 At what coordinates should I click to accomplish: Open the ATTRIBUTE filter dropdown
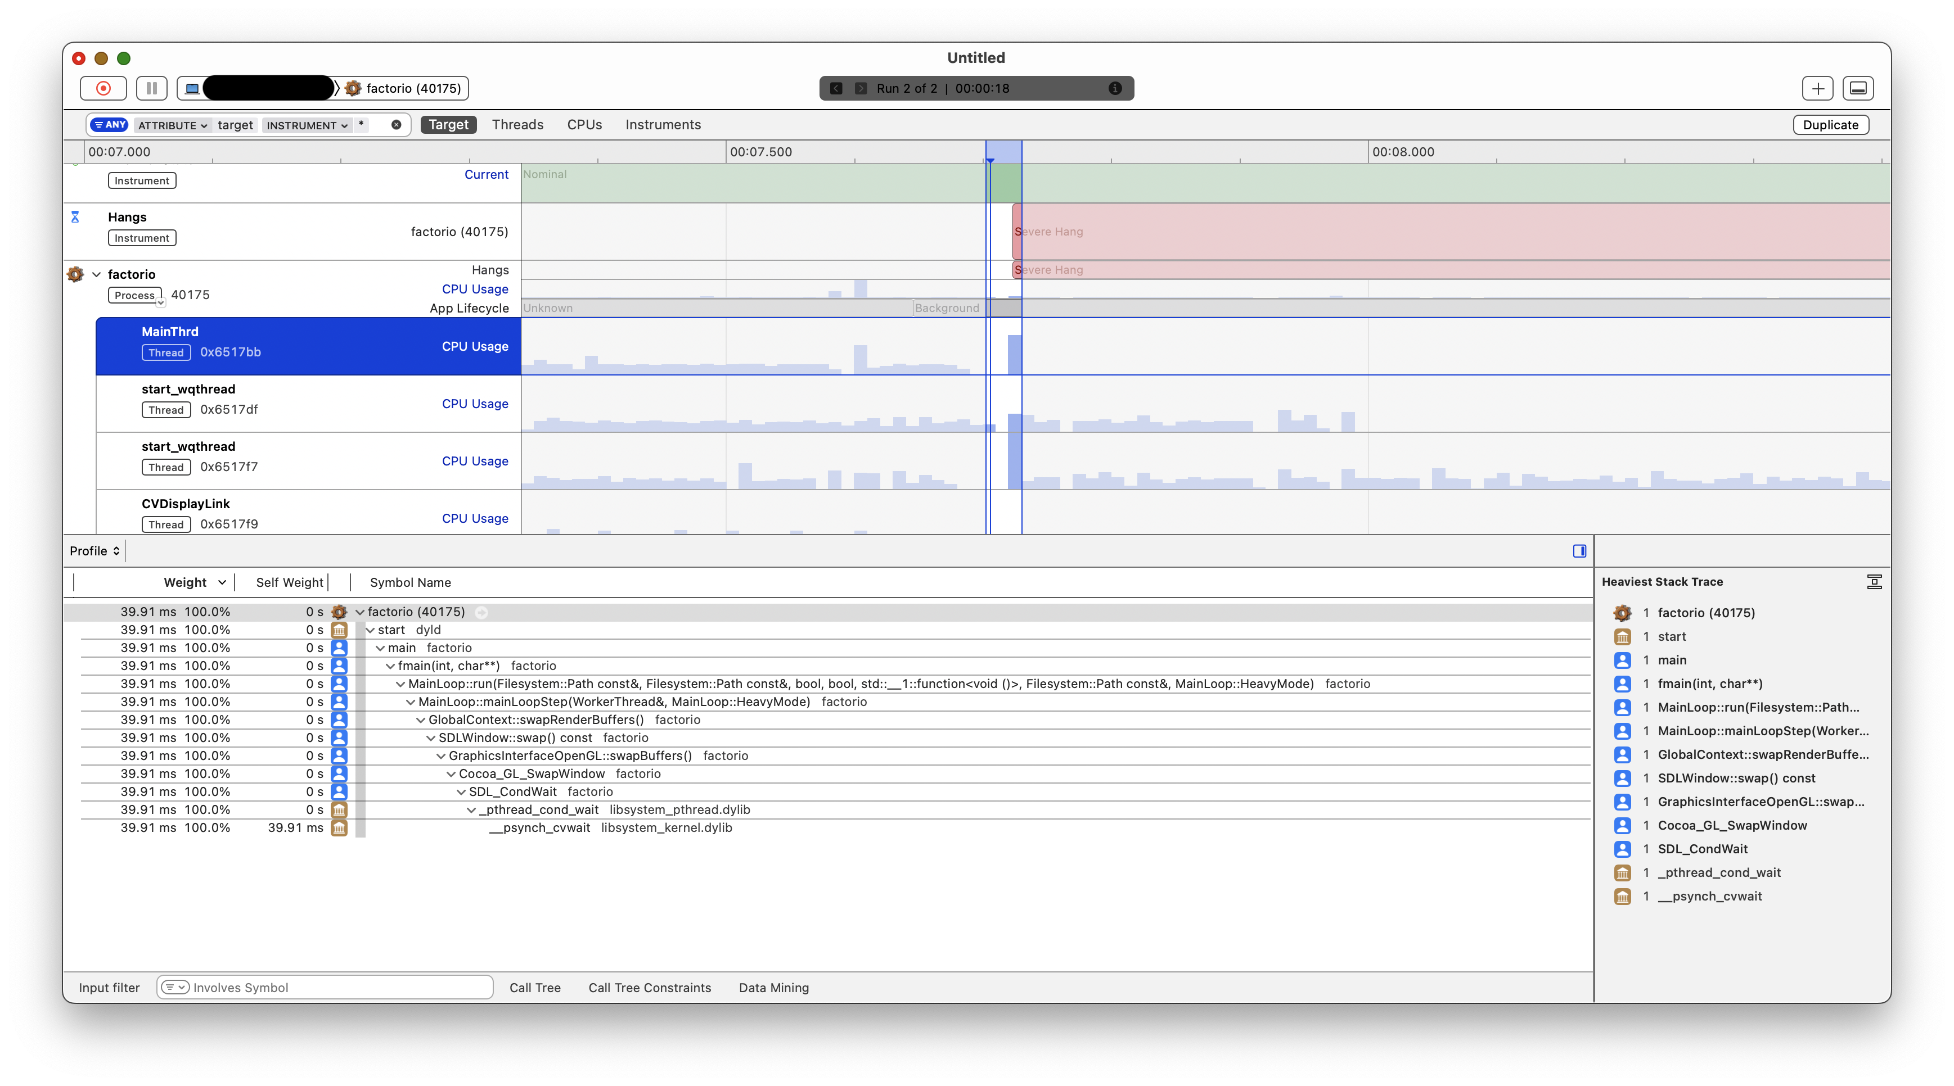[172, 125]
